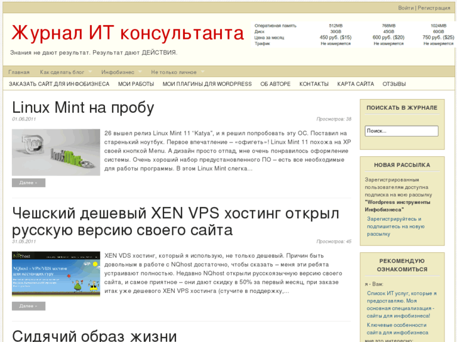
Task: Focus the Поиск search field
Action: (x=402, y=131)
